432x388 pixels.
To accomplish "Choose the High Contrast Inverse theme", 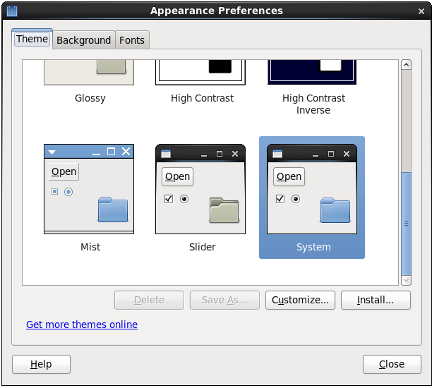I will tap(312, 73).
